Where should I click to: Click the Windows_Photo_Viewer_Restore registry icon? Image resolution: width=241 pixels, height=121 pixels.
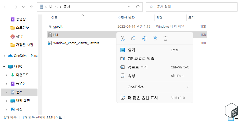[x=50, y=43]
